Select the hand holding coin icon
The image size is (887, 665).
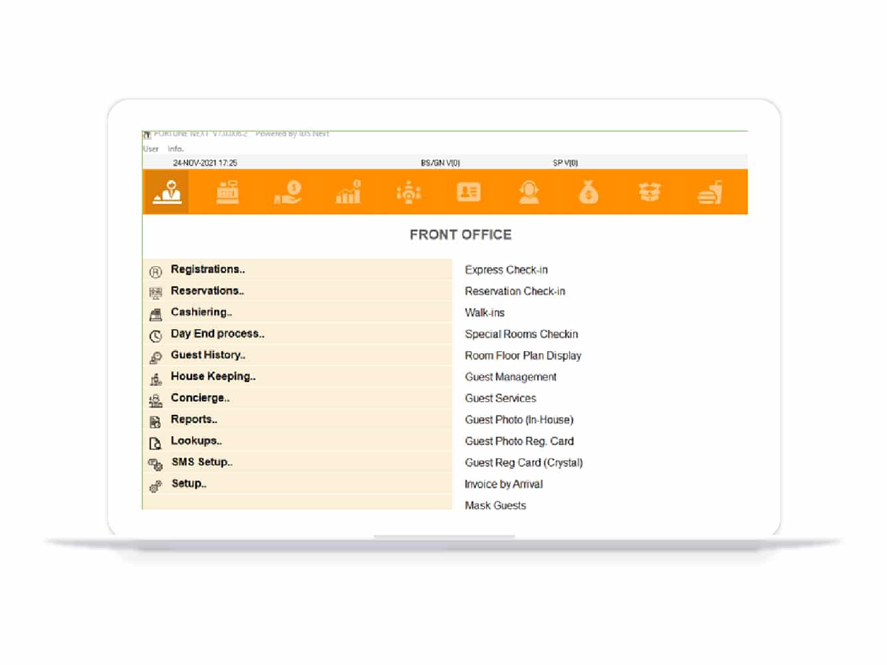click(288, 192)
